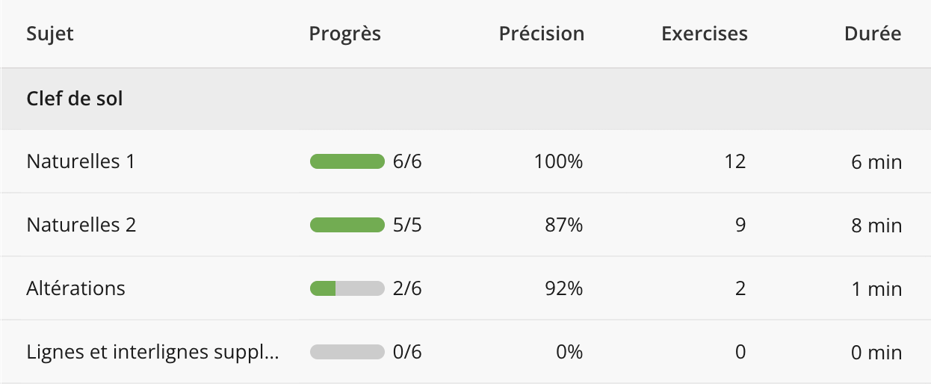Image resolution: width=931 pixels, height=384 pixels.
Task: Click the 92% precision for Altérations
Action: pos(564,288)
